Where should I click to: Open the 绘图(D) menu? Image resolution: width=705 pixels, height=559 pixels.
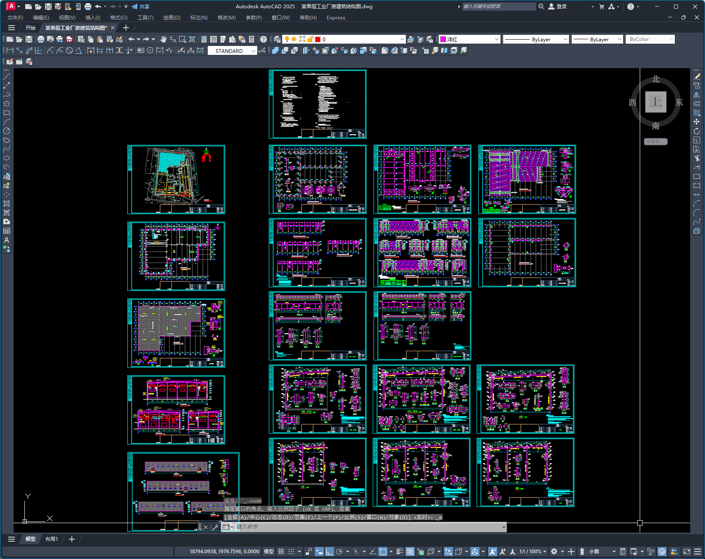[x=172, y=18]
